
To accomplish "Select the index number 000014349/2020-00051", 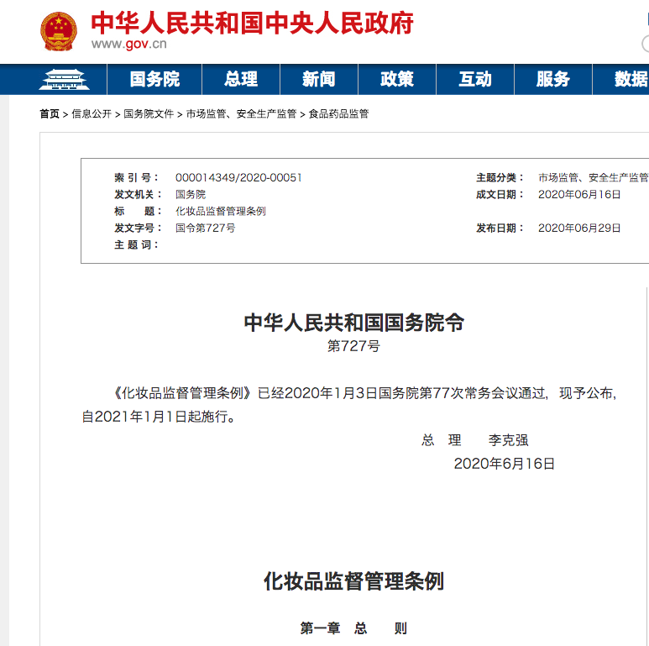I will pos(238,177).
